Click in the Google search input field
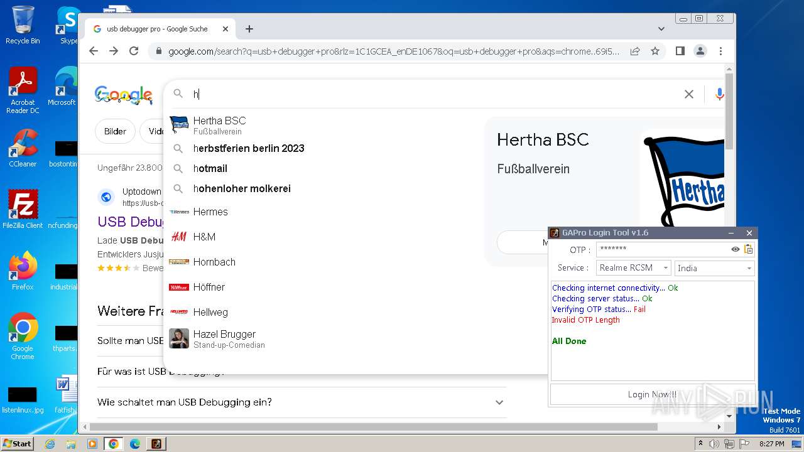 pyautogui.click(x=433, y=94)
